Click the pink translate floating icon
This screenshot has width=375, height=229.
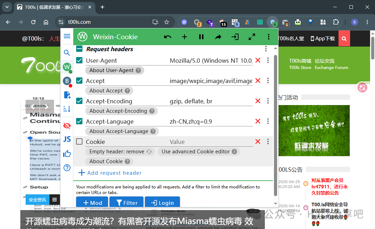pyautogui.click(x=362, y=88)
